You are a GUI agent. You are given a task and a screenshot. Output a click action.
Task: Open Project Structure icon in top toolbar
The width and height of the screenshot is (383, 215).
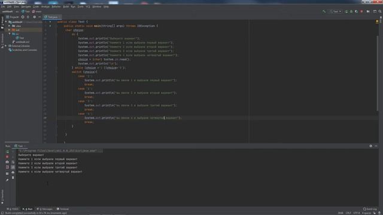(375, 11)
